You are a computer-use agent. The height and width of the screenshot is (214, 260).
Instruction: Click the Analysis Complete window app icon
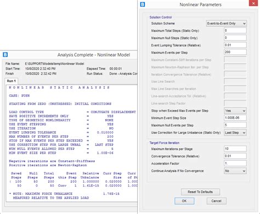[x=5, y=54]
